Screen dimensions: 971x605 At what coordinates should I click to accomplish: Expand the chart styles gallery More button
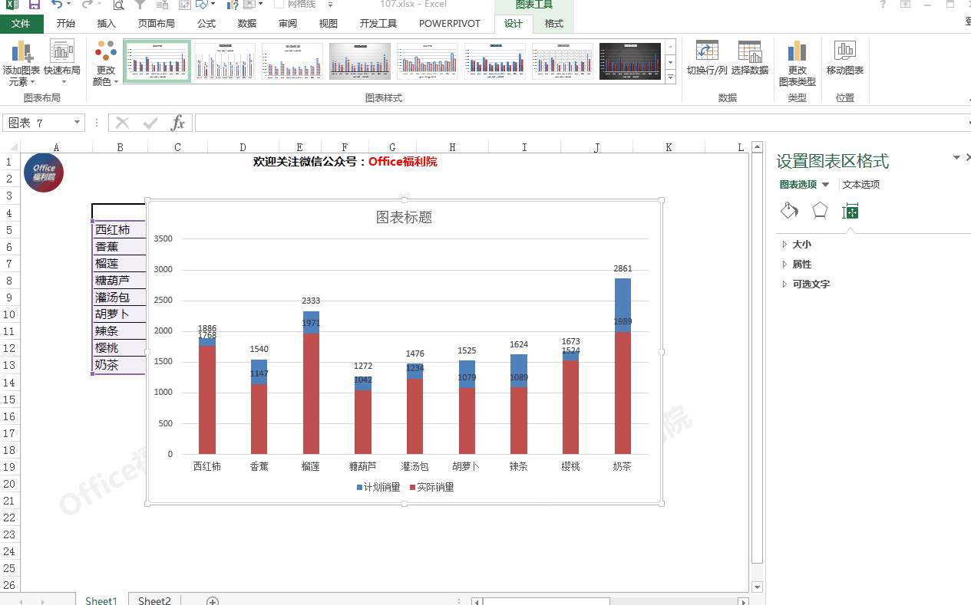[x=670, y=77]
